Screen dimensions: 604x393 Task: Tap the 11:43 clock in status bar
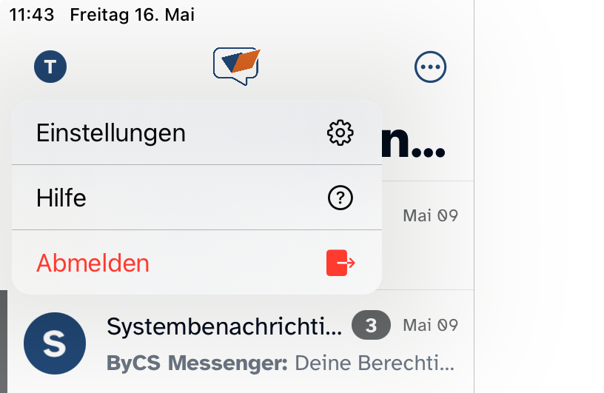tap(32, 15)
